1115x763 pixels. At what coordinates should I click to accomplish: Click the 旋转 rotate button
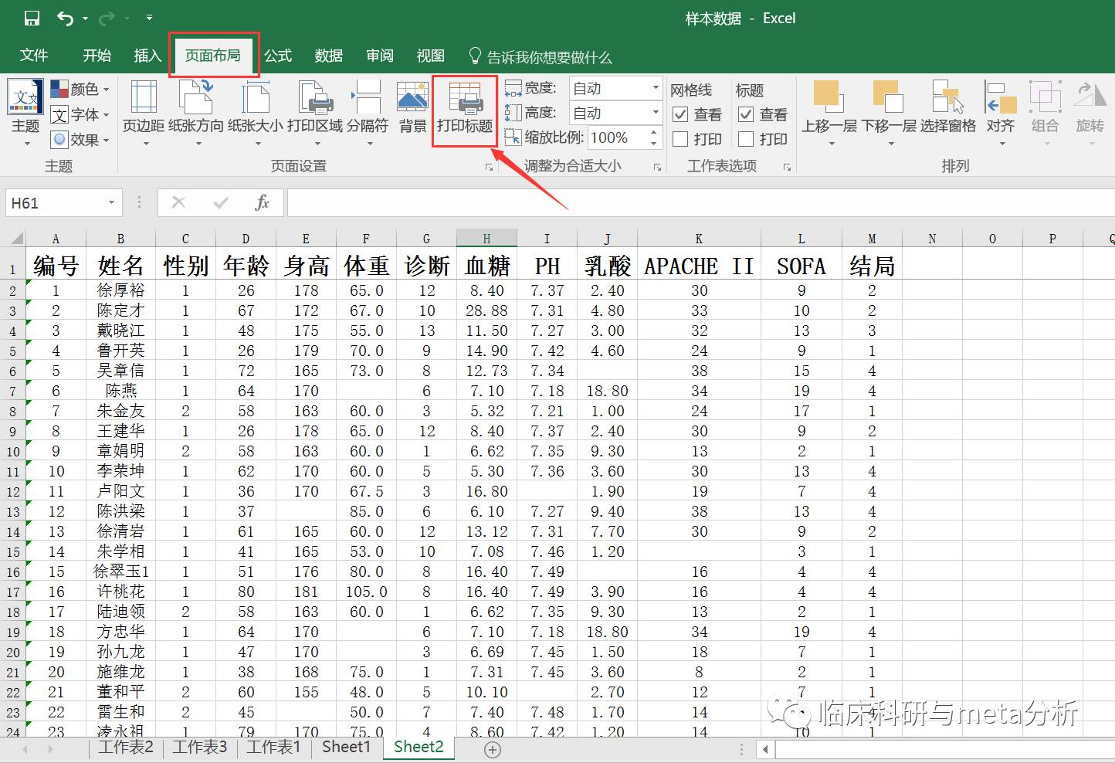pyautogui.click(x=1090, y=113)
